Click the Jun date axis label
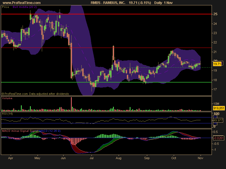Screen dimensions: 226x169 click(x=63, y=158)
